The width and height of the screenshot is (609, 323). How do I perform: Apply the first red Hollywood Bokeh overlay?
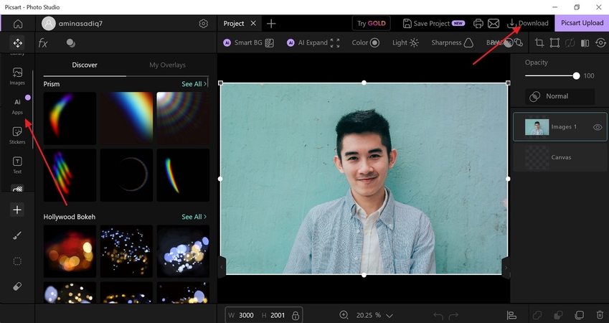70,251
